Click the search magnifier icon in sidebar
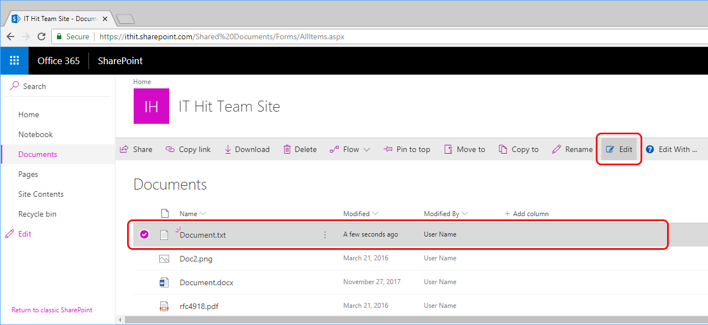This screenshot has width=708, height=325. pos(15,86)
